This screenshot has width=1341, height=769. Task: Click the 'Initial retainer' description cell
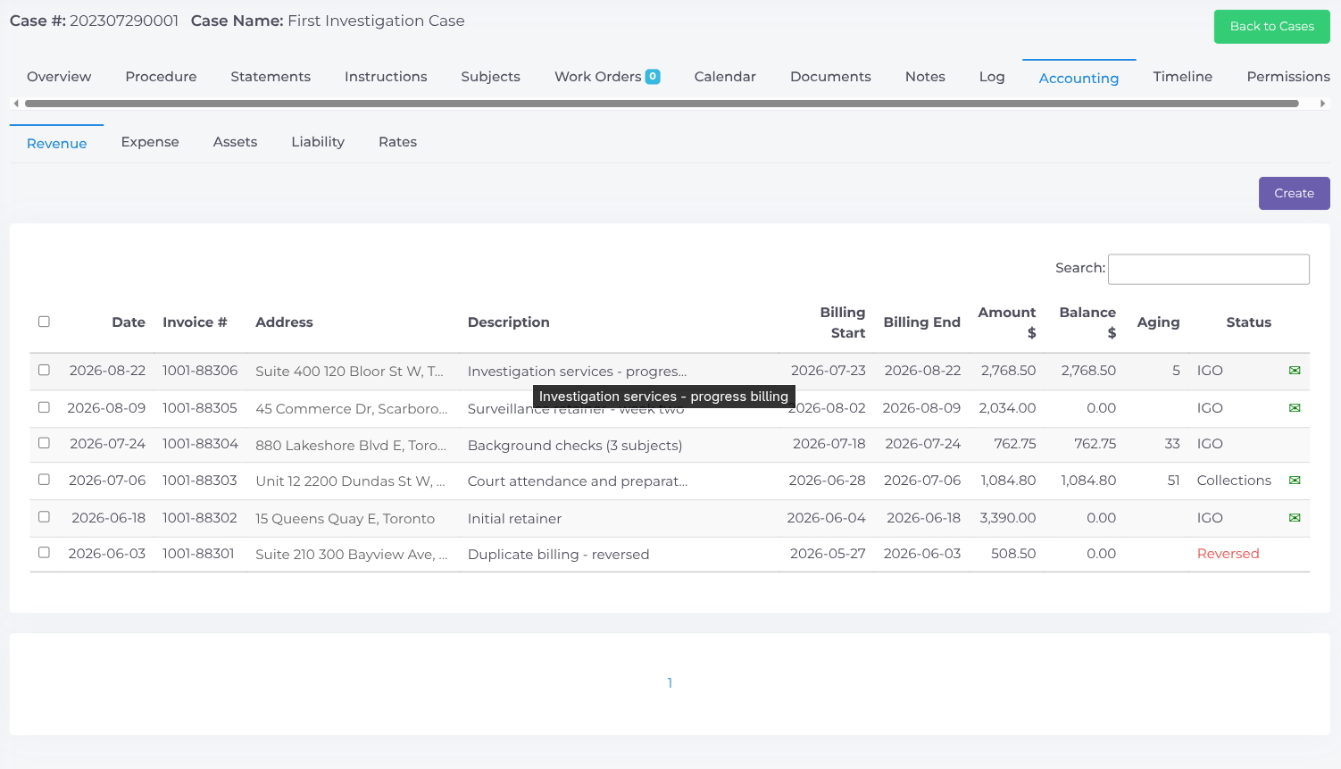[514, 519]
